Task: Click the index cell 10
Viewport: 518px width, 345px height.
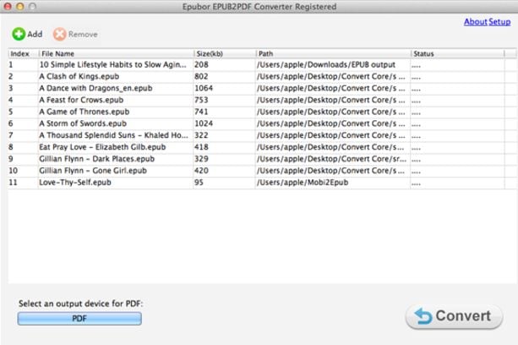Action: point(14,171)
